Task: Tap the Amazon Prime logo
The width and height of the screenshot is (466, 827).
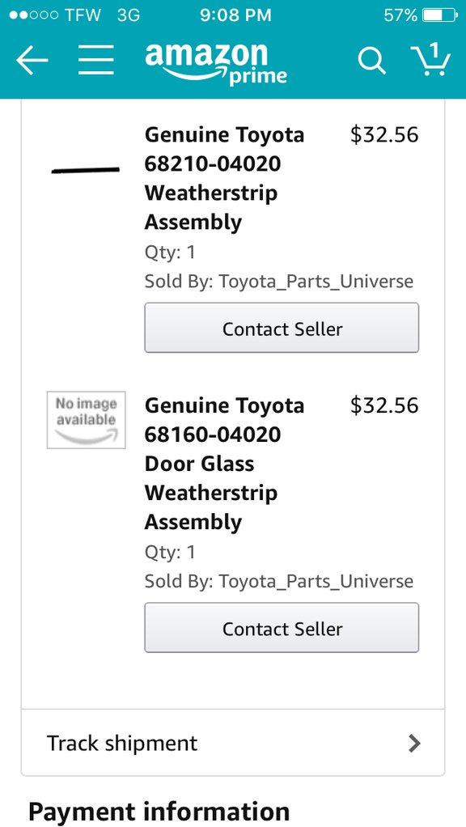Action: pyautogui.click(x=216, y=63)
